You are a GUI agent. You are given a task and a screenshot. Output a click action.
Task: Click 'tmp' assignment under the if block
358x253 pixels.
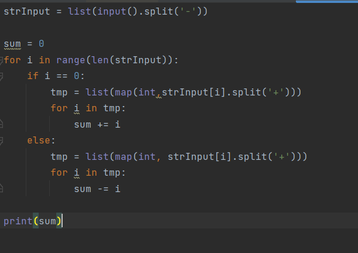[x=59, y=93]
